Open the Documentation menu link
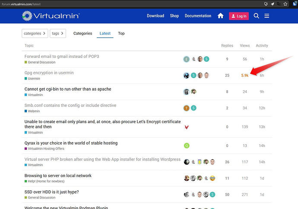 (198, 16)
